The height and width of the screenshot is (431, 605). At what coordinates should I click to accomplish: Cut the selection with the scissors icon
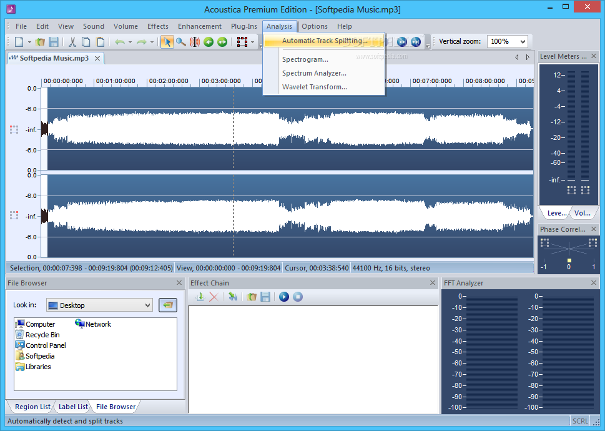pos(72,42)
